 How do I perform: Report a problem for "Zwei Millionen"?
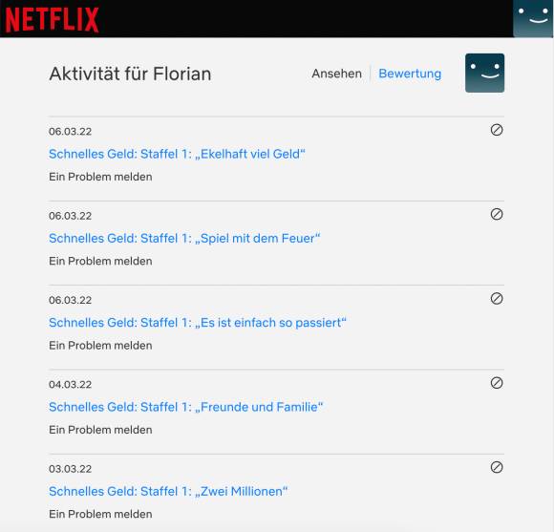pos(100,515)
